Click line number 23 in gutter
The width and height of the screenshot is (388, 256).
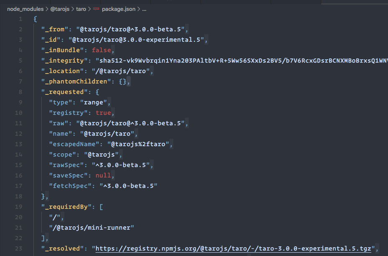tap(18, 248)
